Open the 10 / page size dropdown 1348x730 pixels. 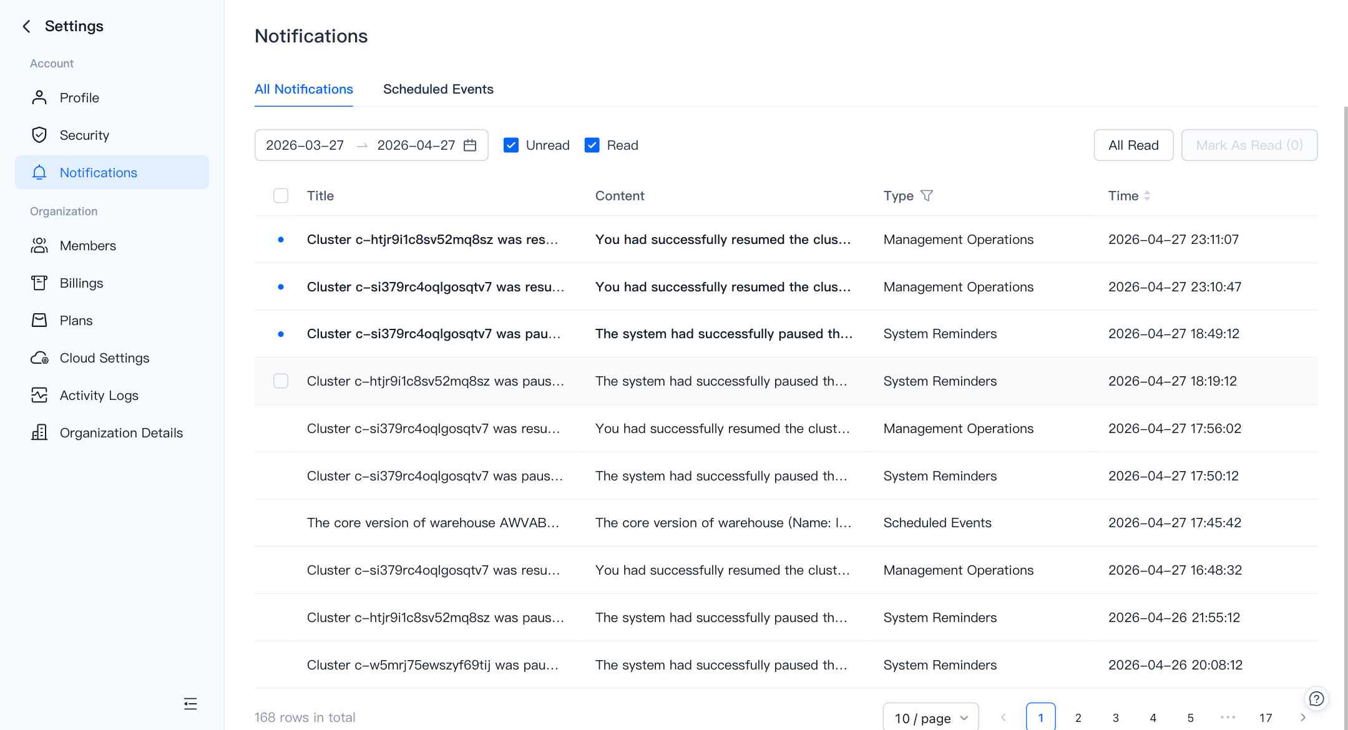pos(930,718)
